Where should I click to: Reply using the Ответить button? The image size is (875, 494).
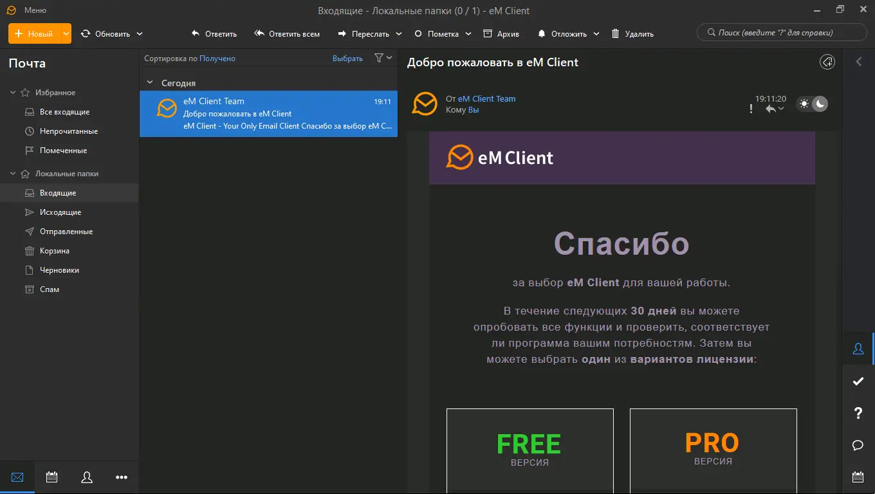(x=214, y=33)
